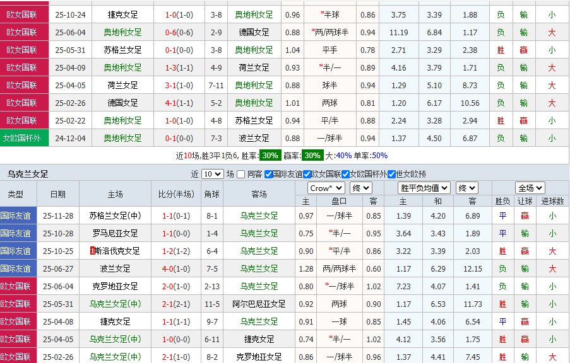
Task: Open the 克罗地亚女足 away team link
Action: 258,355
